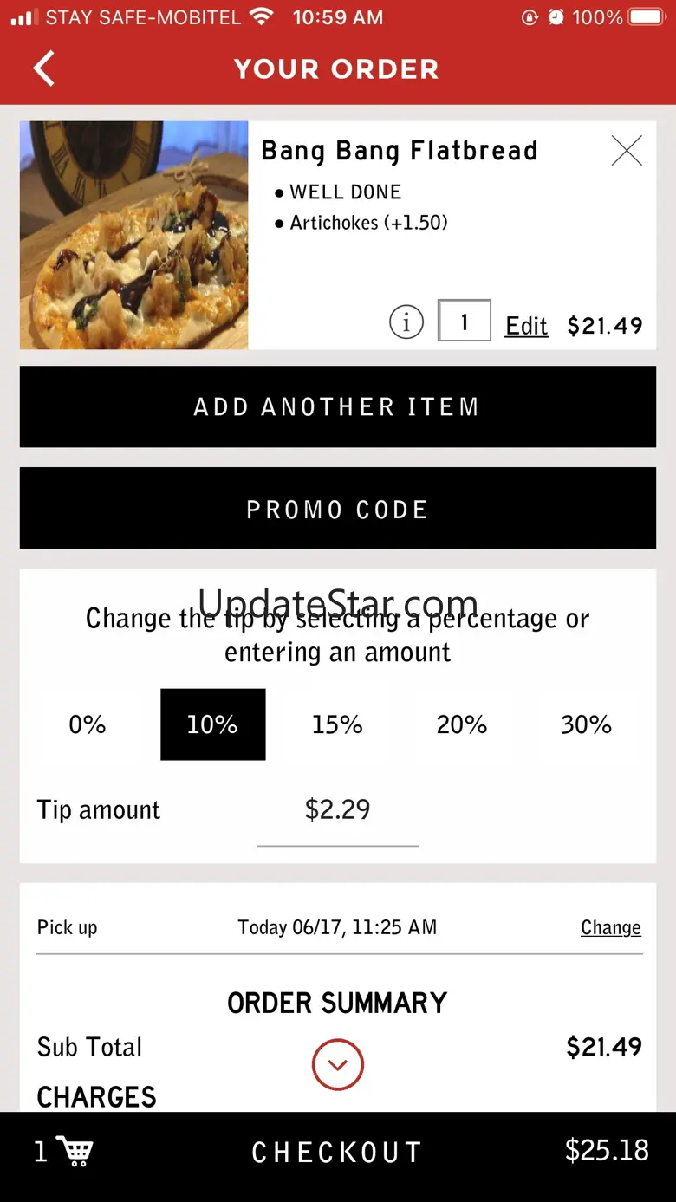Focus the item quantity box

[x=464, y=321]
